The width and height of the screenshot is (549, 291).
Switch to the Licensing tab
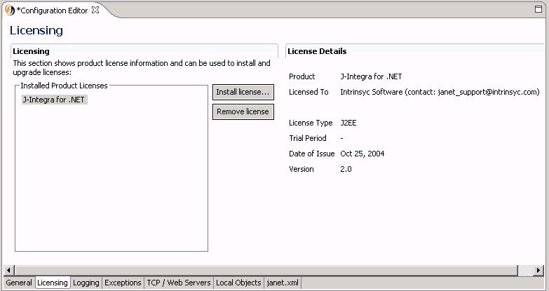point(53,283)
